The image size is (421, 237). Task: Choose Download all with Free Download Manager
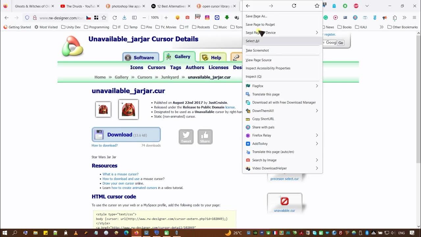282,102
